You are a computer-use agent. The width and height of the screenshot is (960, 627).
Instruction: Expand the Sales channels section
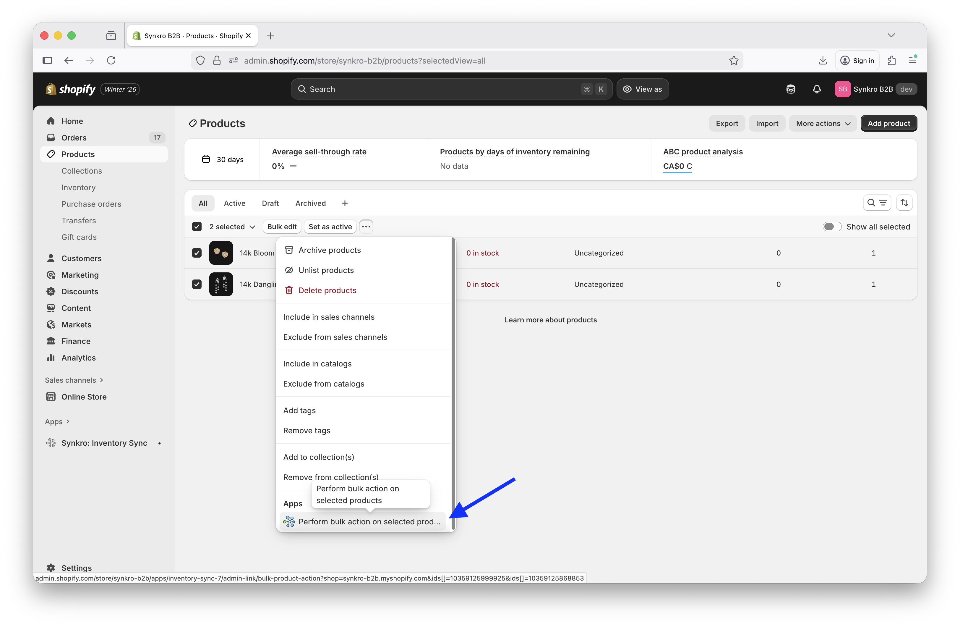74,380
